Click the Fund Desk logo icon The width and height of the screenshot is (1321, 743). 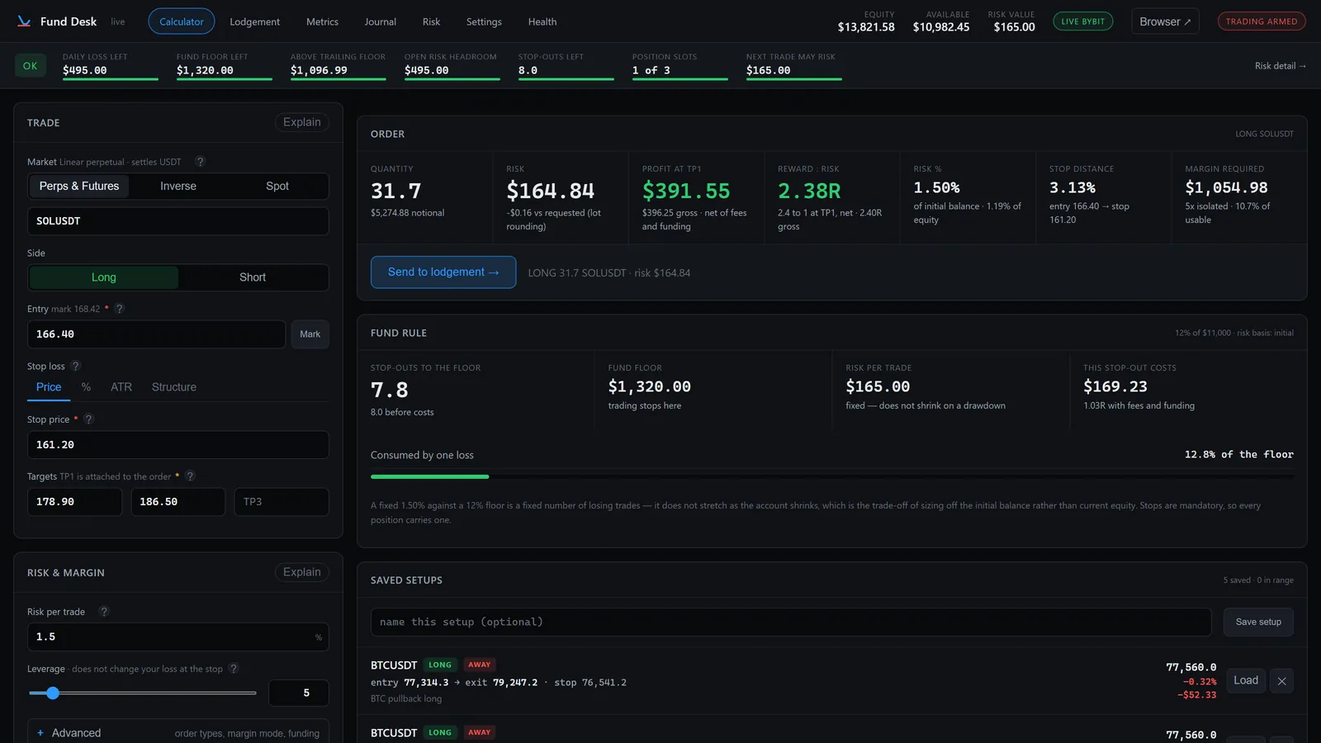24,21
